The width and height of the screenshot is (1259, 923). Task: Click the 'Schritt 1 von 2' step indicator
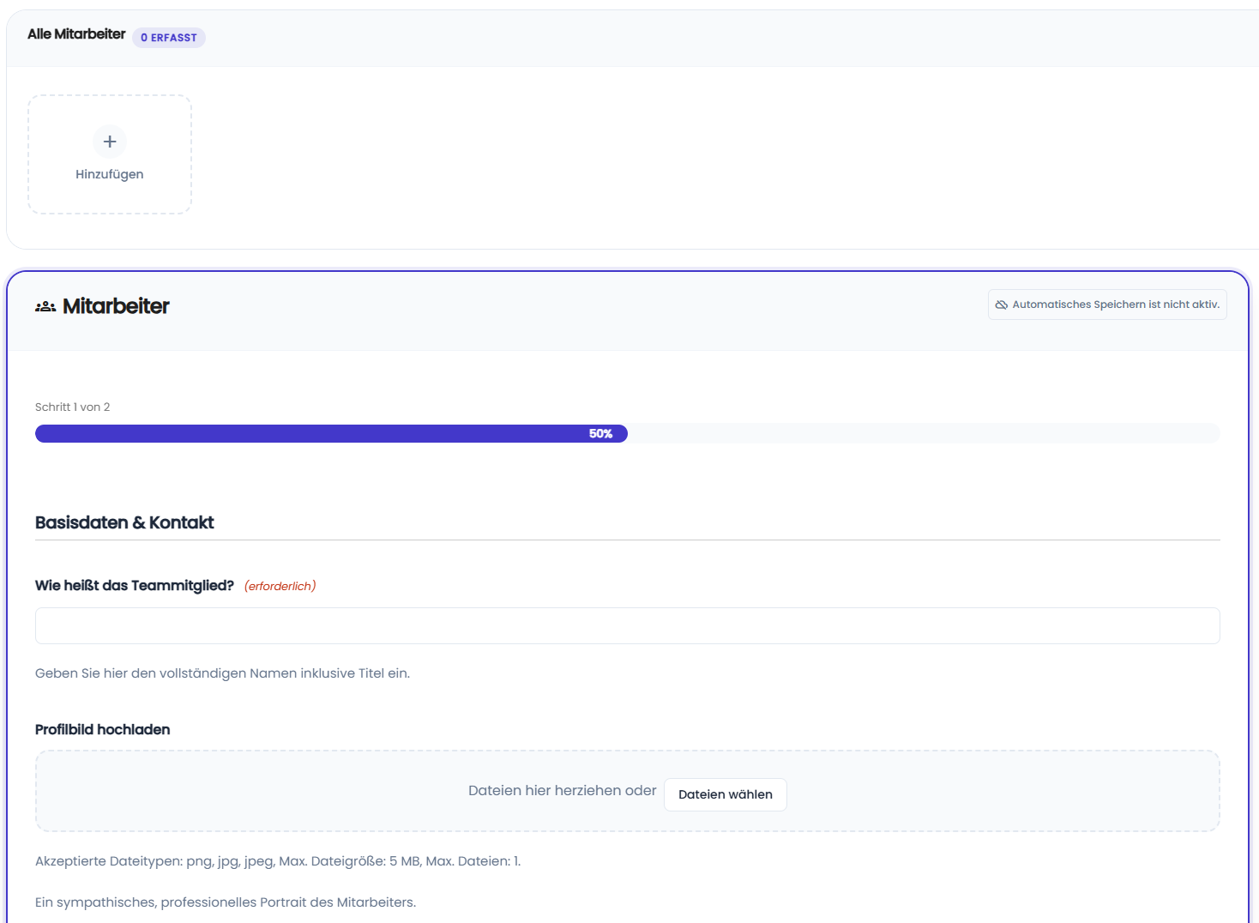pos(72,407)
